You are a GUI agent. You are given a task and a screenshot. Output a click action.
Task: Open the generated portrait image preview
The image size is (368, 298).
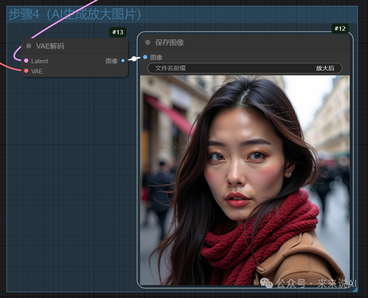tap(245, 180)
